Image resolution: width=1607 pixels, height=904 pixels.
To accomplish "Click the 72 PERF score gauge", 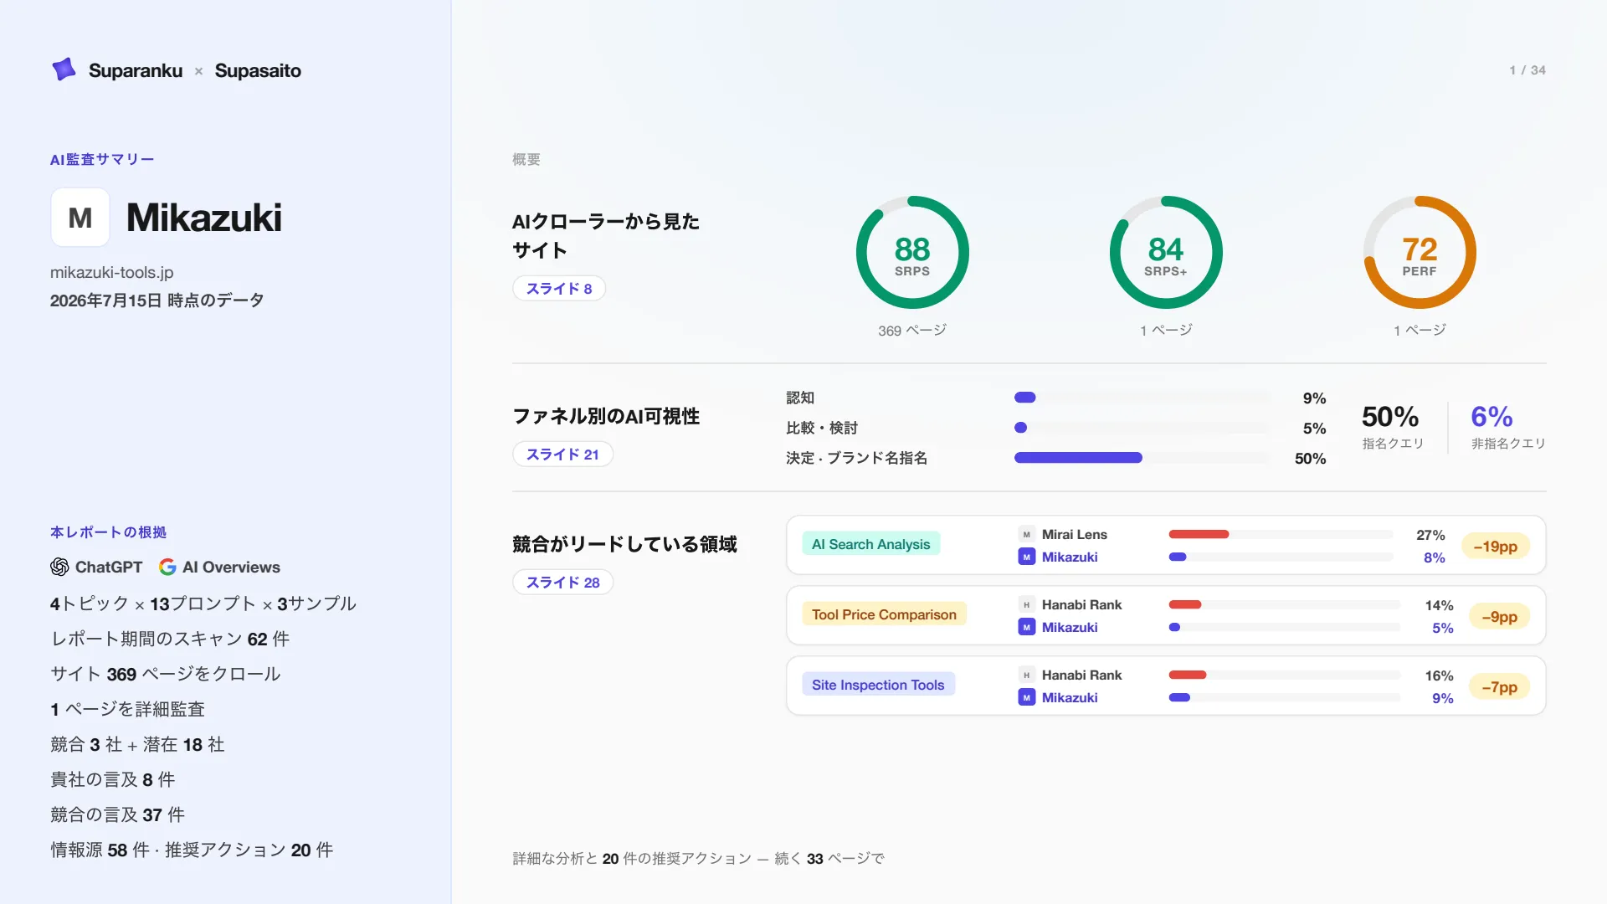I will [1420, 252].
